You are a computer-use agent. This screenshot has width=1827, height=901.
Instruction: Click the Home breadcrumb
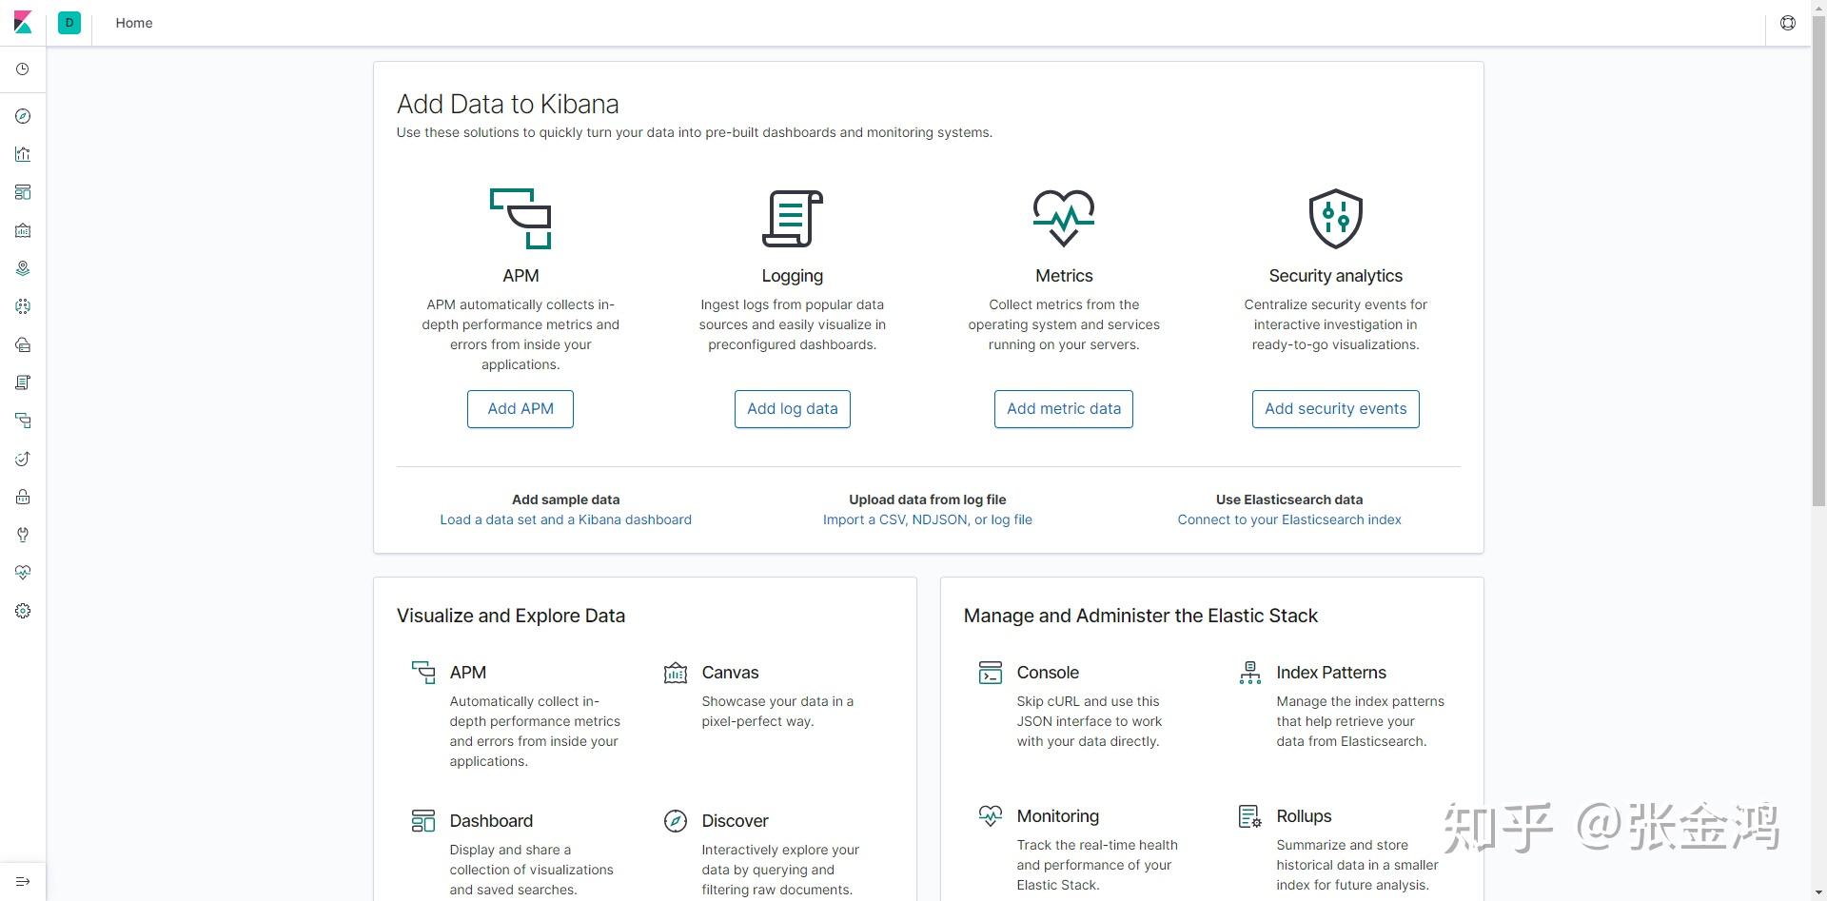pos(134,23)
